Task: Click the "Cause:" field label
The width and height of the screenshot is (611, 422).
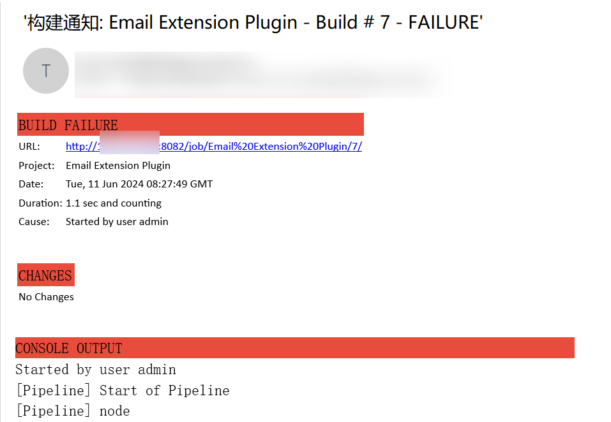Action: pos(34,222)
